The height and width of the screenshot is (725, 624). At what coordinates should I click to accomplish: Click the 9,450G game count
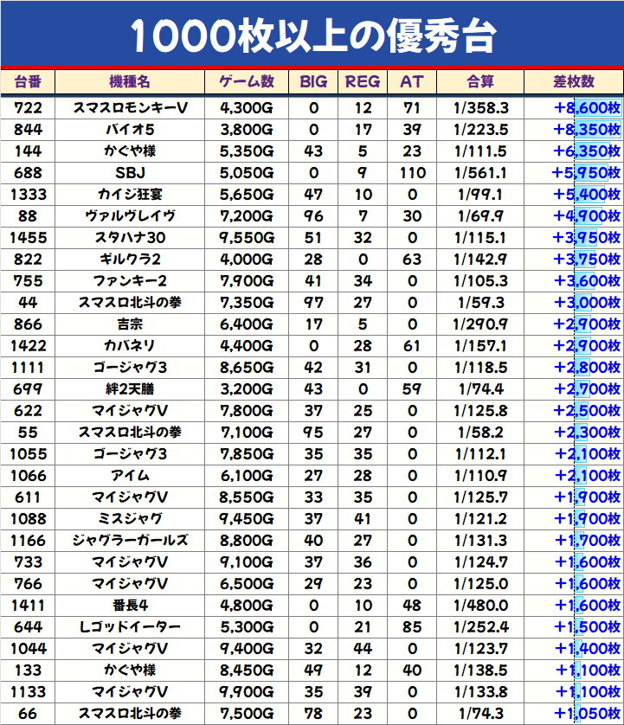pos(247,519)
